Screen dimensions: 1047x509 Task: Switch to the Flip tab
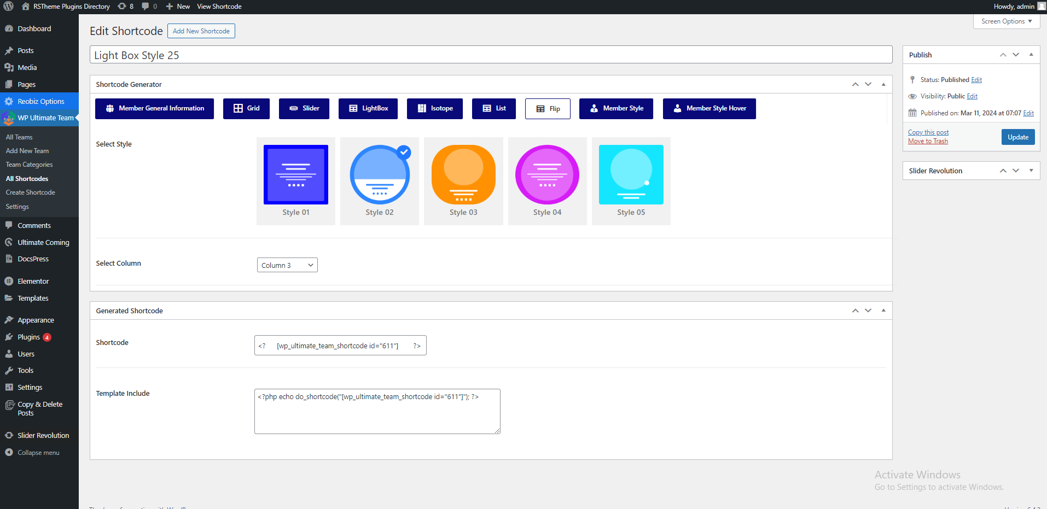pyautogui.click(x=548, y=108)
